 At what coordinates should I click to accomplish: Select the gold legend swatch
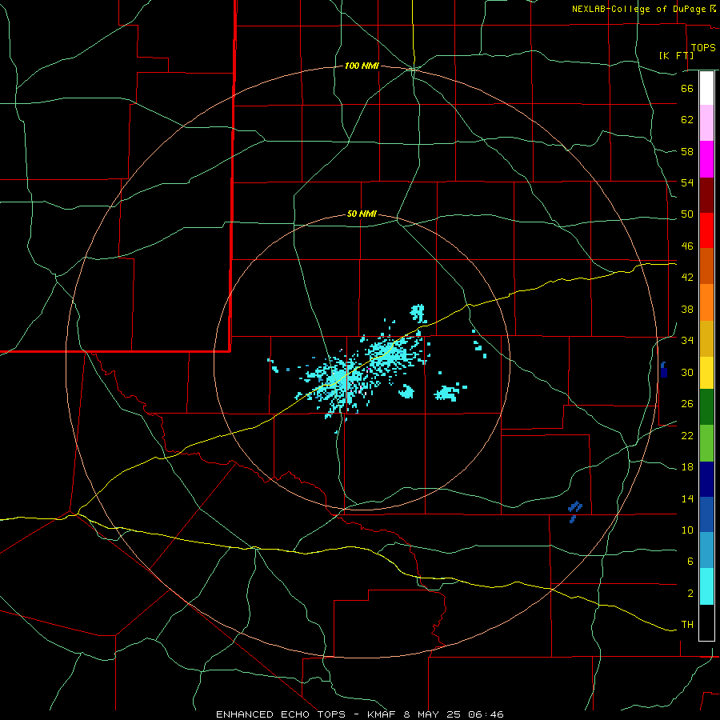(706, 339)
